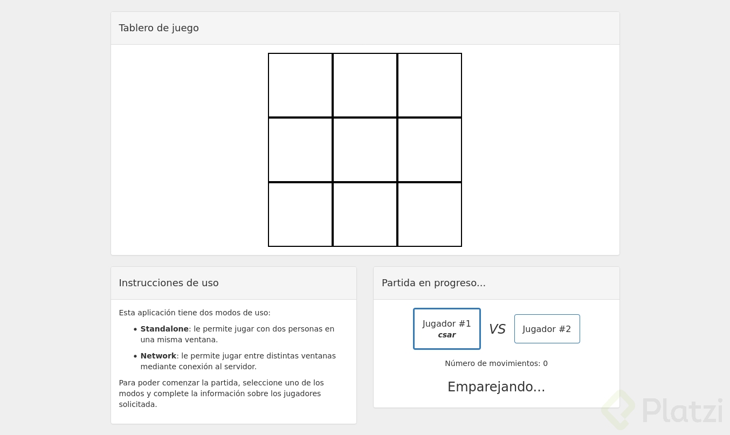This screenshot has height=435, width=730.
Task: Click the Emparejando status text
Action: [496, 386]
